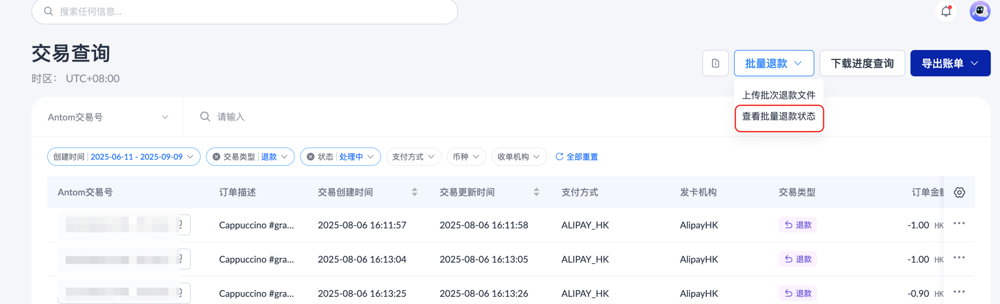Image resolution: width=1000 pixels, height=304 pixels.
Task: Open the 交易类型 退款 filter dropdown
Action: [x=250, y=156]
